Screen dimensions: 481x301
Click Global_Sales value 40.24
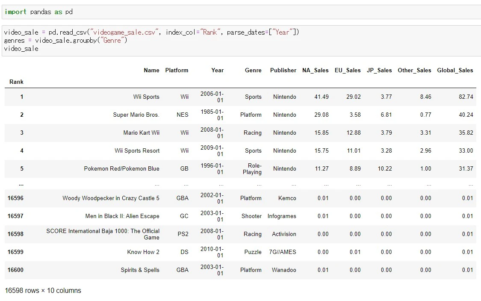(466, 115)
